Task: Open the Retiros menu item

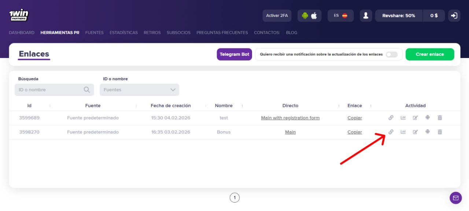Action: [x=152, y=33]
